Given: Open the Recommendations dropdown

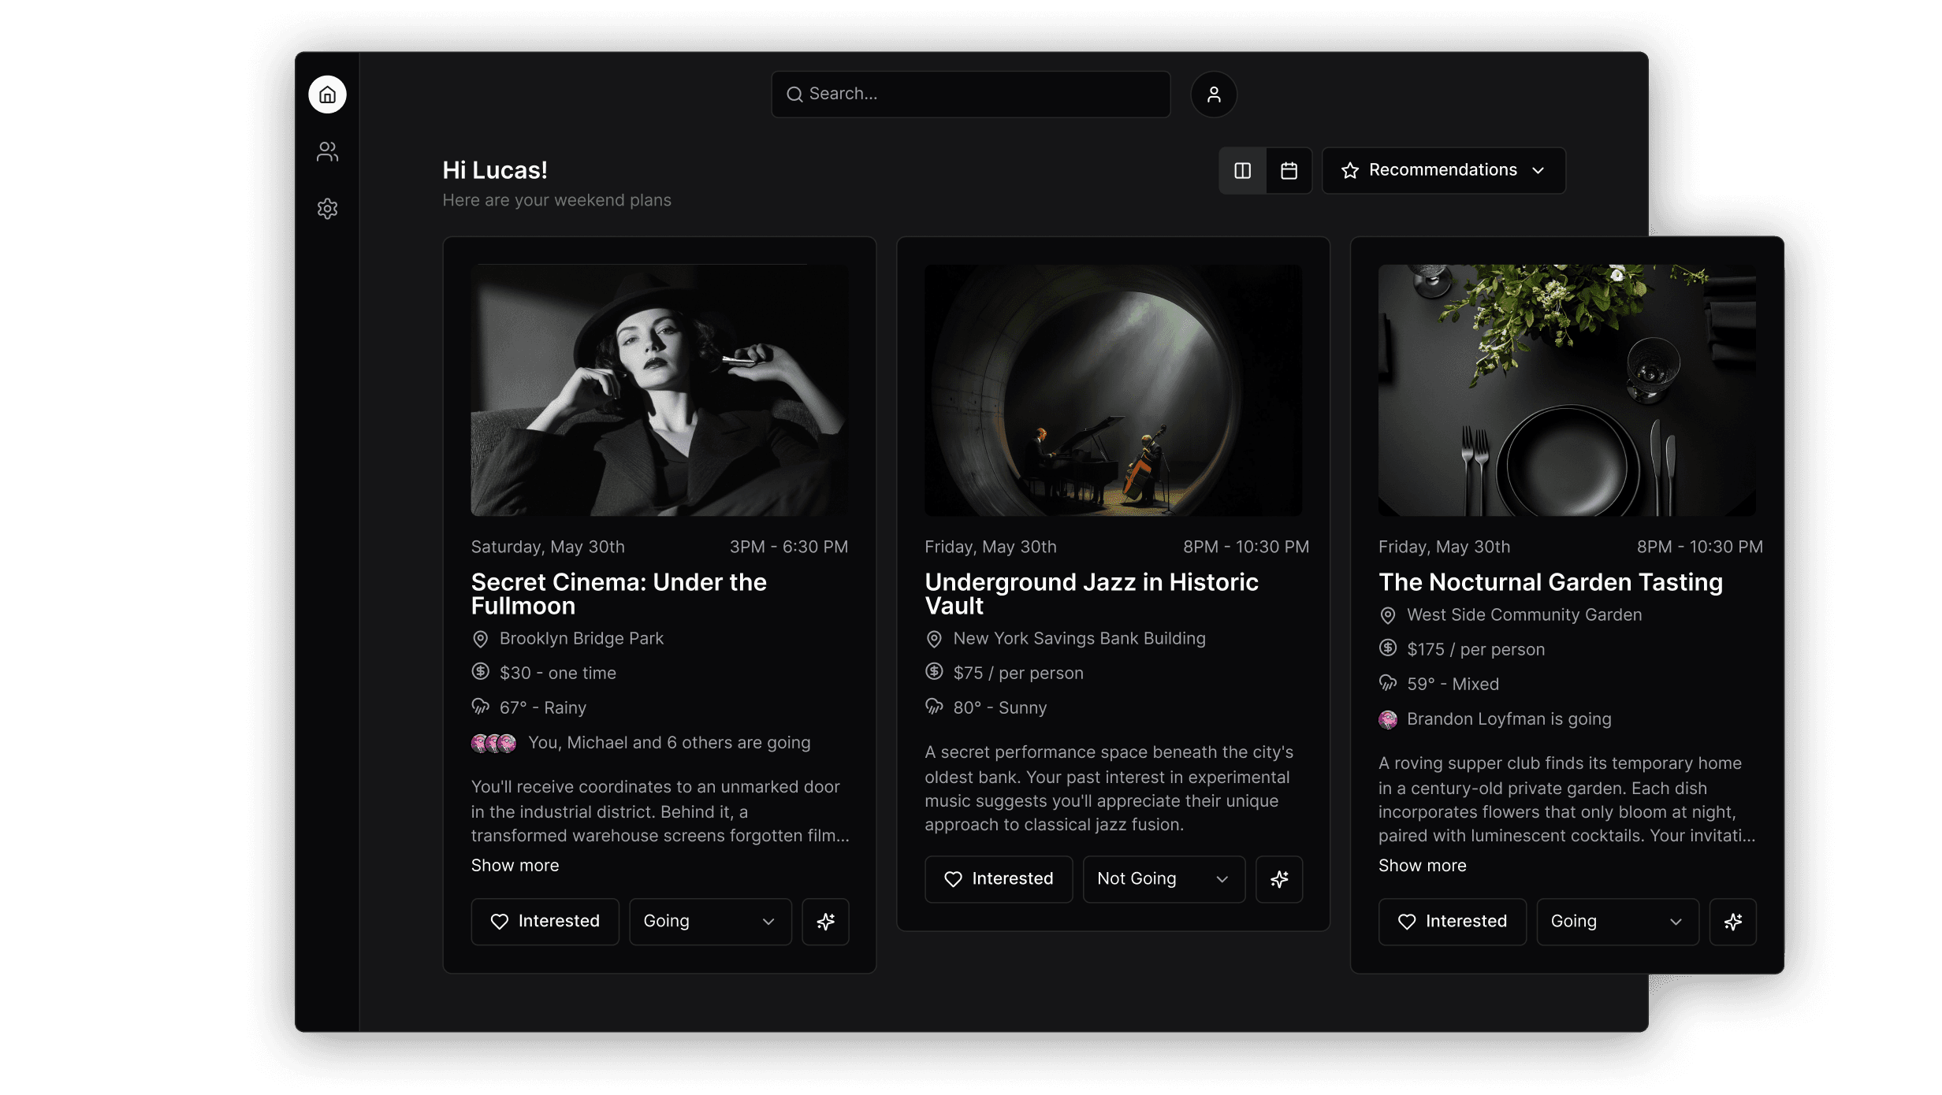Looking at the screenshot, I should [x=1443, y=170].
